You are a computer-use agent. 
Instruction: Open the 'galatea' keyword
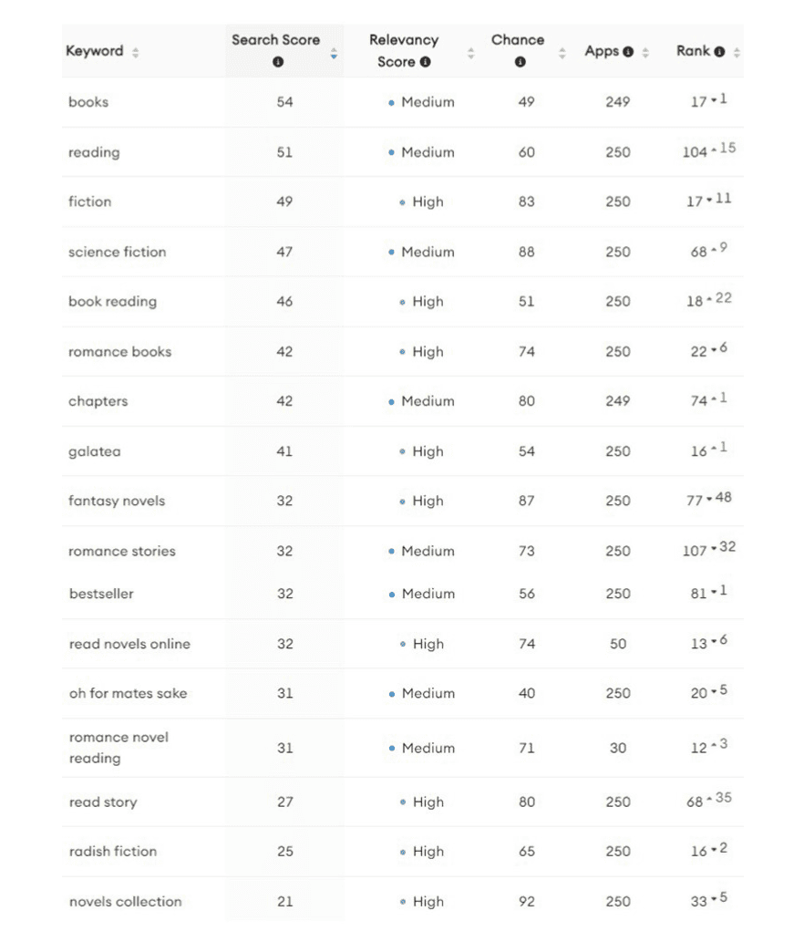pos(94,451)
